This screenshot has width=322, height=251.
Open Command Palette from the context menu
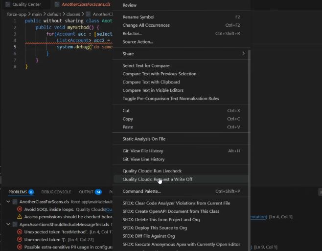tap(141, 191)
